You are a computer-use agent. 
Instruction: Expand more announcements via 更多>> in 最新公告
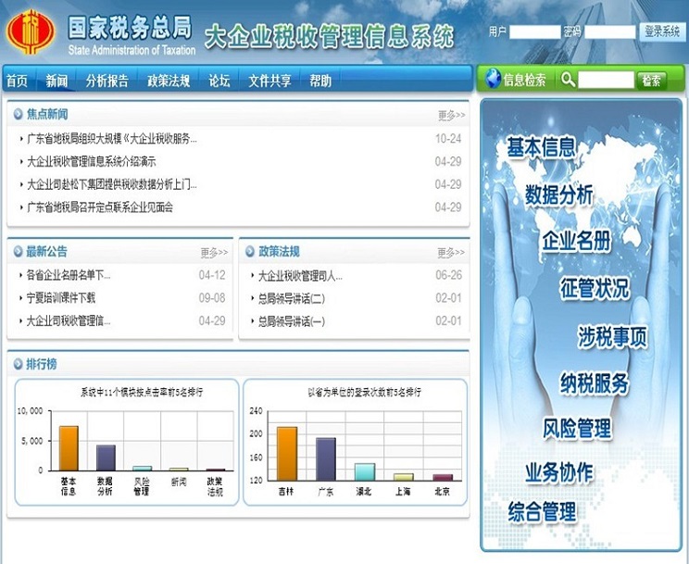(x=214, y=253)
